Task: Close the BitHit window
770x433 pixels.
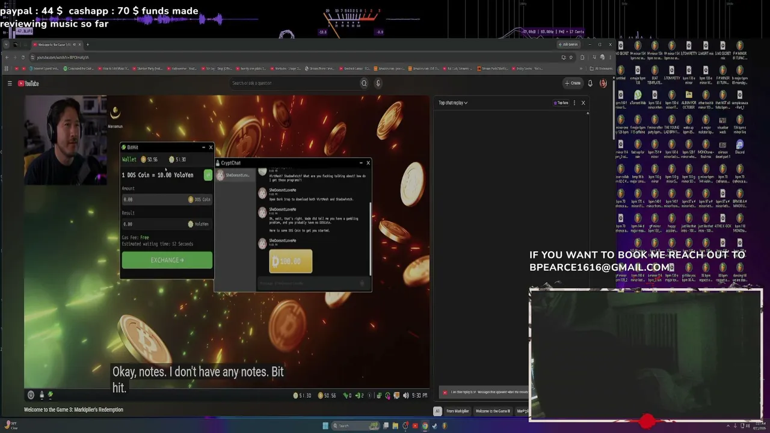Action: (211, 147)
